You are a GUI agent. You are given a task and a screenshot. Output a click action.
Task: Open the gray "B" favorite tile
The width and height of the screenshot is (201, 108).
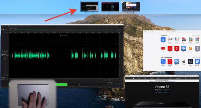click(x=197, y=48)
